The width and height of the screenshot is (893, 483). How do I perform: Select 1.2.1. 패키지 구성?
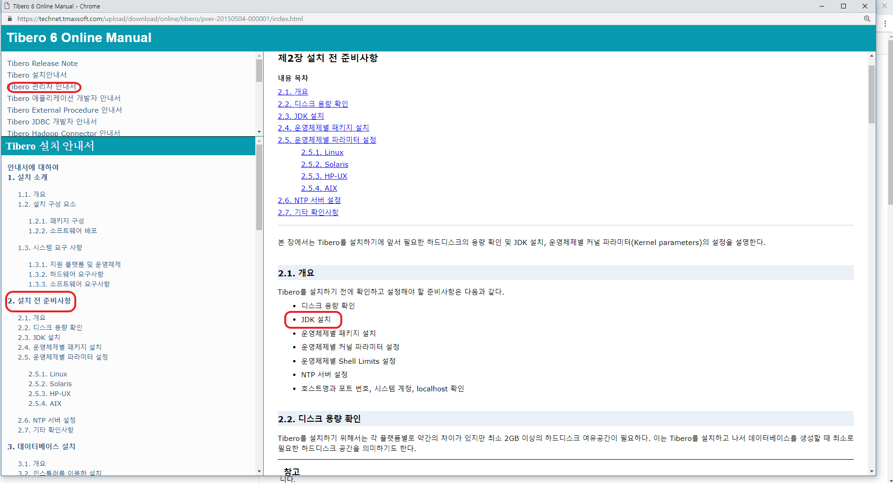click(56, 221)
